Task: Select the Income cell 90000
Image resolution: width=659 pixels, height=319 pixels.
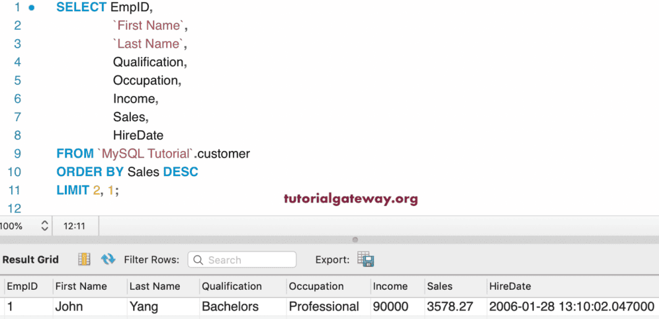Action: click(398, 306)
